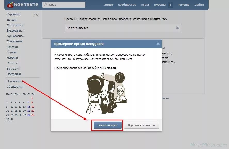Open the люди menu item
229x149 pixels.
point(108,5)
